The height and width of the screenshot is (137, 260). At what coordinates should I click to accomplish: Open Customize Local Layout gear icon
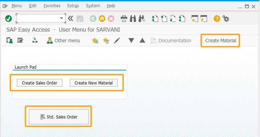226,19
